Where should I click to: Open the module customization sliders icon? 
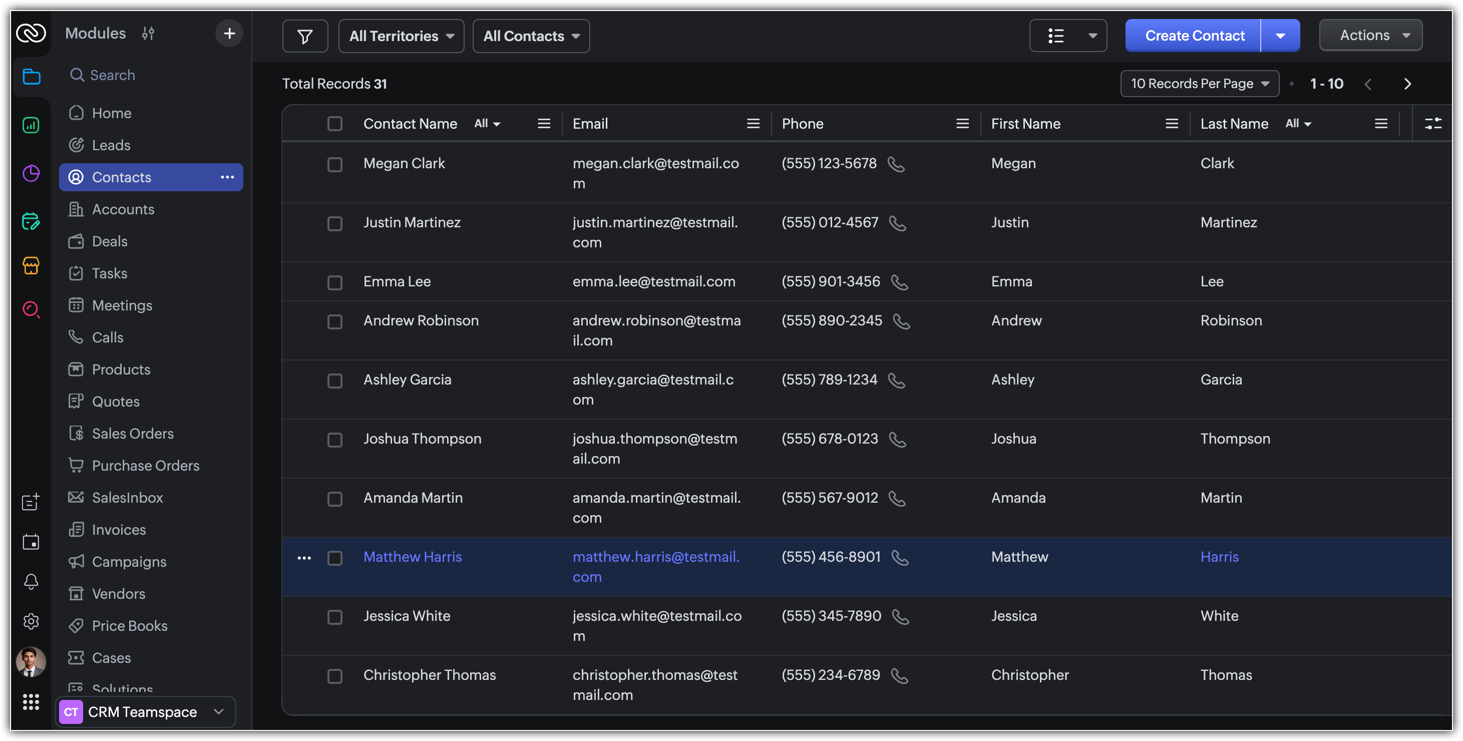click(x=148, y=34)
